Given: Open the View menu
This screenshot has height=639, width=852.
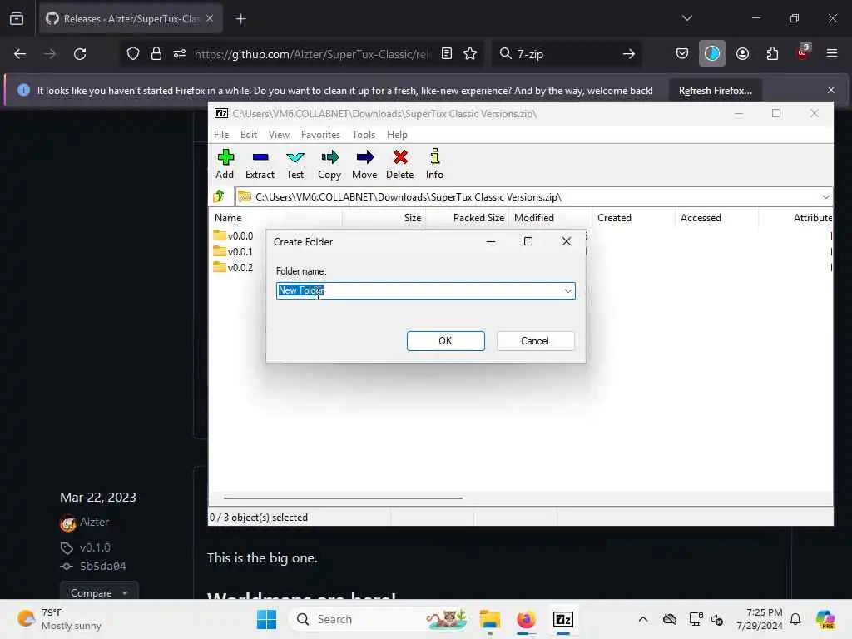Looking at the screenshot, I should point(280,135).
